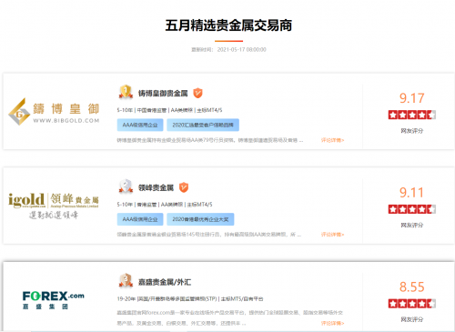This screenshot has width=455, height=332.
Task: Click the bronze rank 3 medal icon
Action: coord(126,280)
